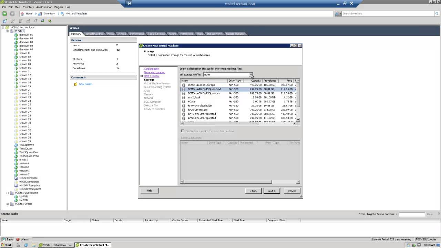Click the green navigate-back arrow icon
The width and height of the screenshot is (441, 248).
click(x=4, y=14)
